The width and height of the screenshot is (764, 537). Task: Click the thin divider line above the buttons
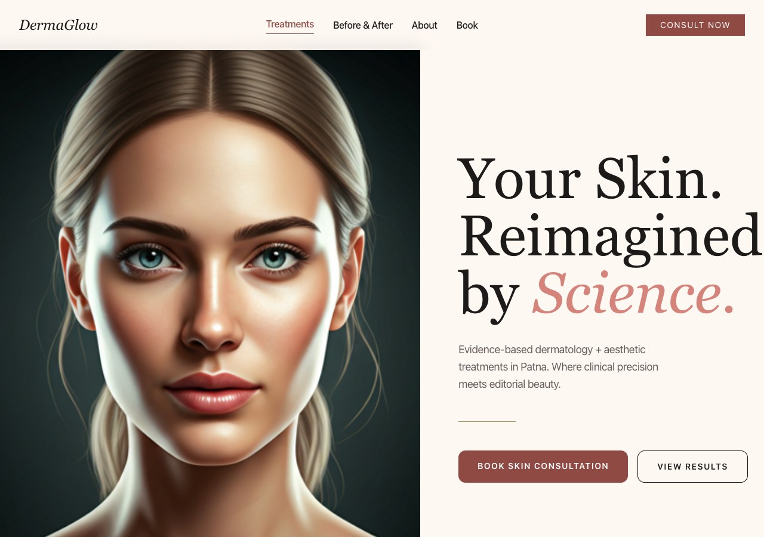pyautogui.click(x=487, y=421)
